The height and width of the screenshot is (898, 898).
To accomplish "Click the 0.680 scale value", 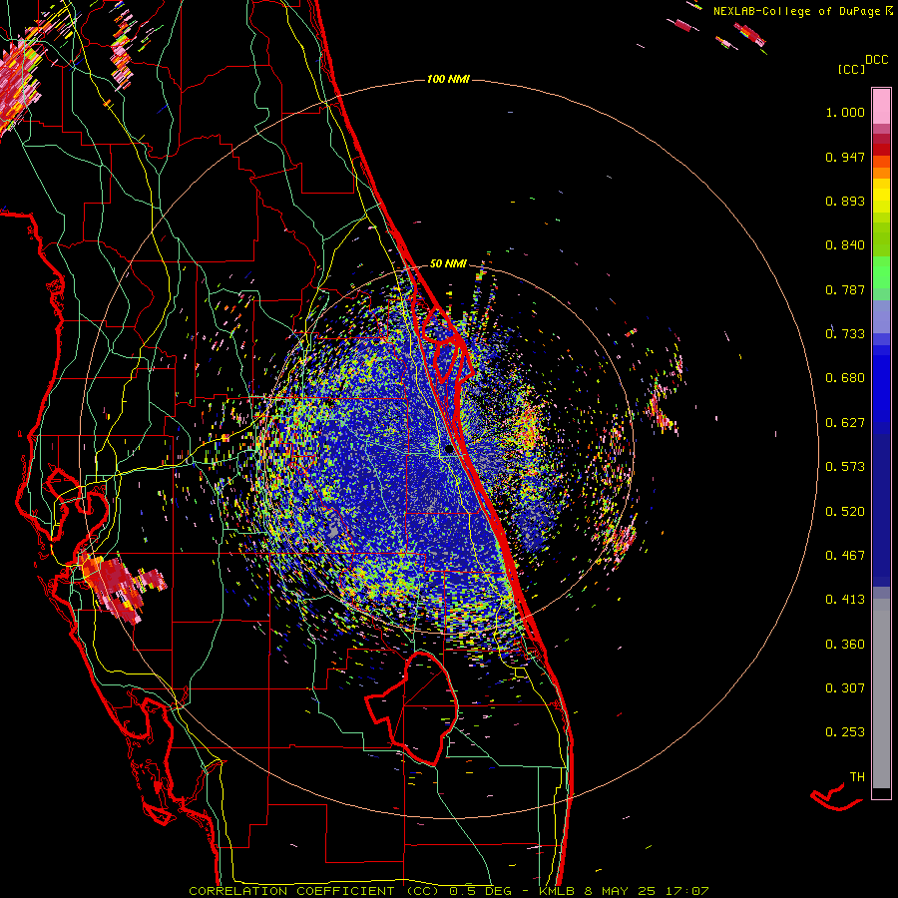I will pos(845,378).
